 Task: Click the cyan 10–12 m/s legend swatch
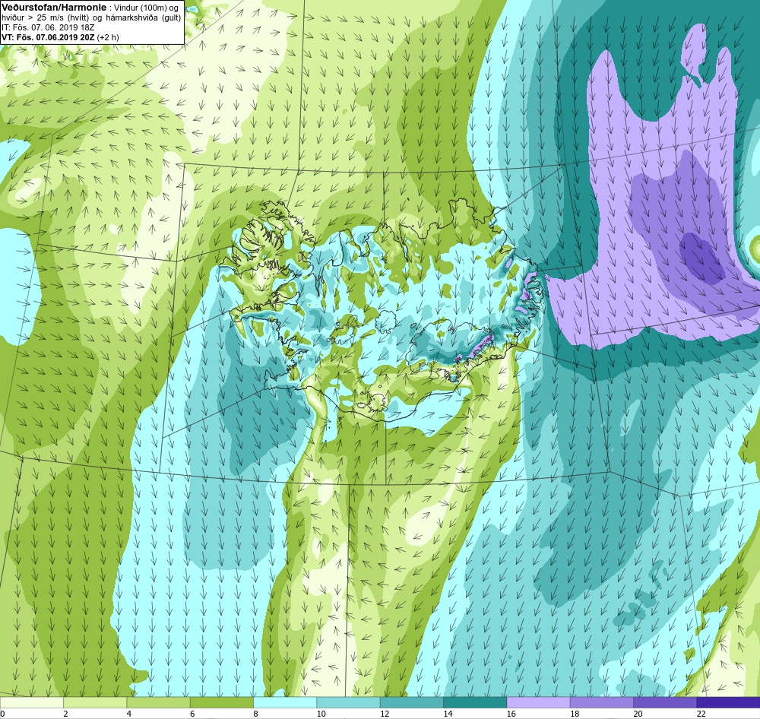[x=348, y=702]
